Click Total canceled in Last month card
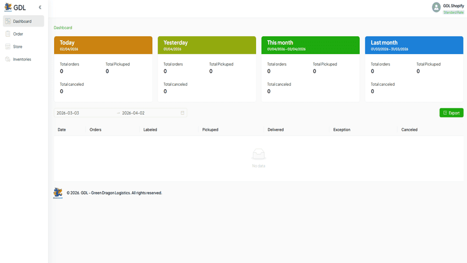This screenshot has height=263, width=467. point(383,85)
